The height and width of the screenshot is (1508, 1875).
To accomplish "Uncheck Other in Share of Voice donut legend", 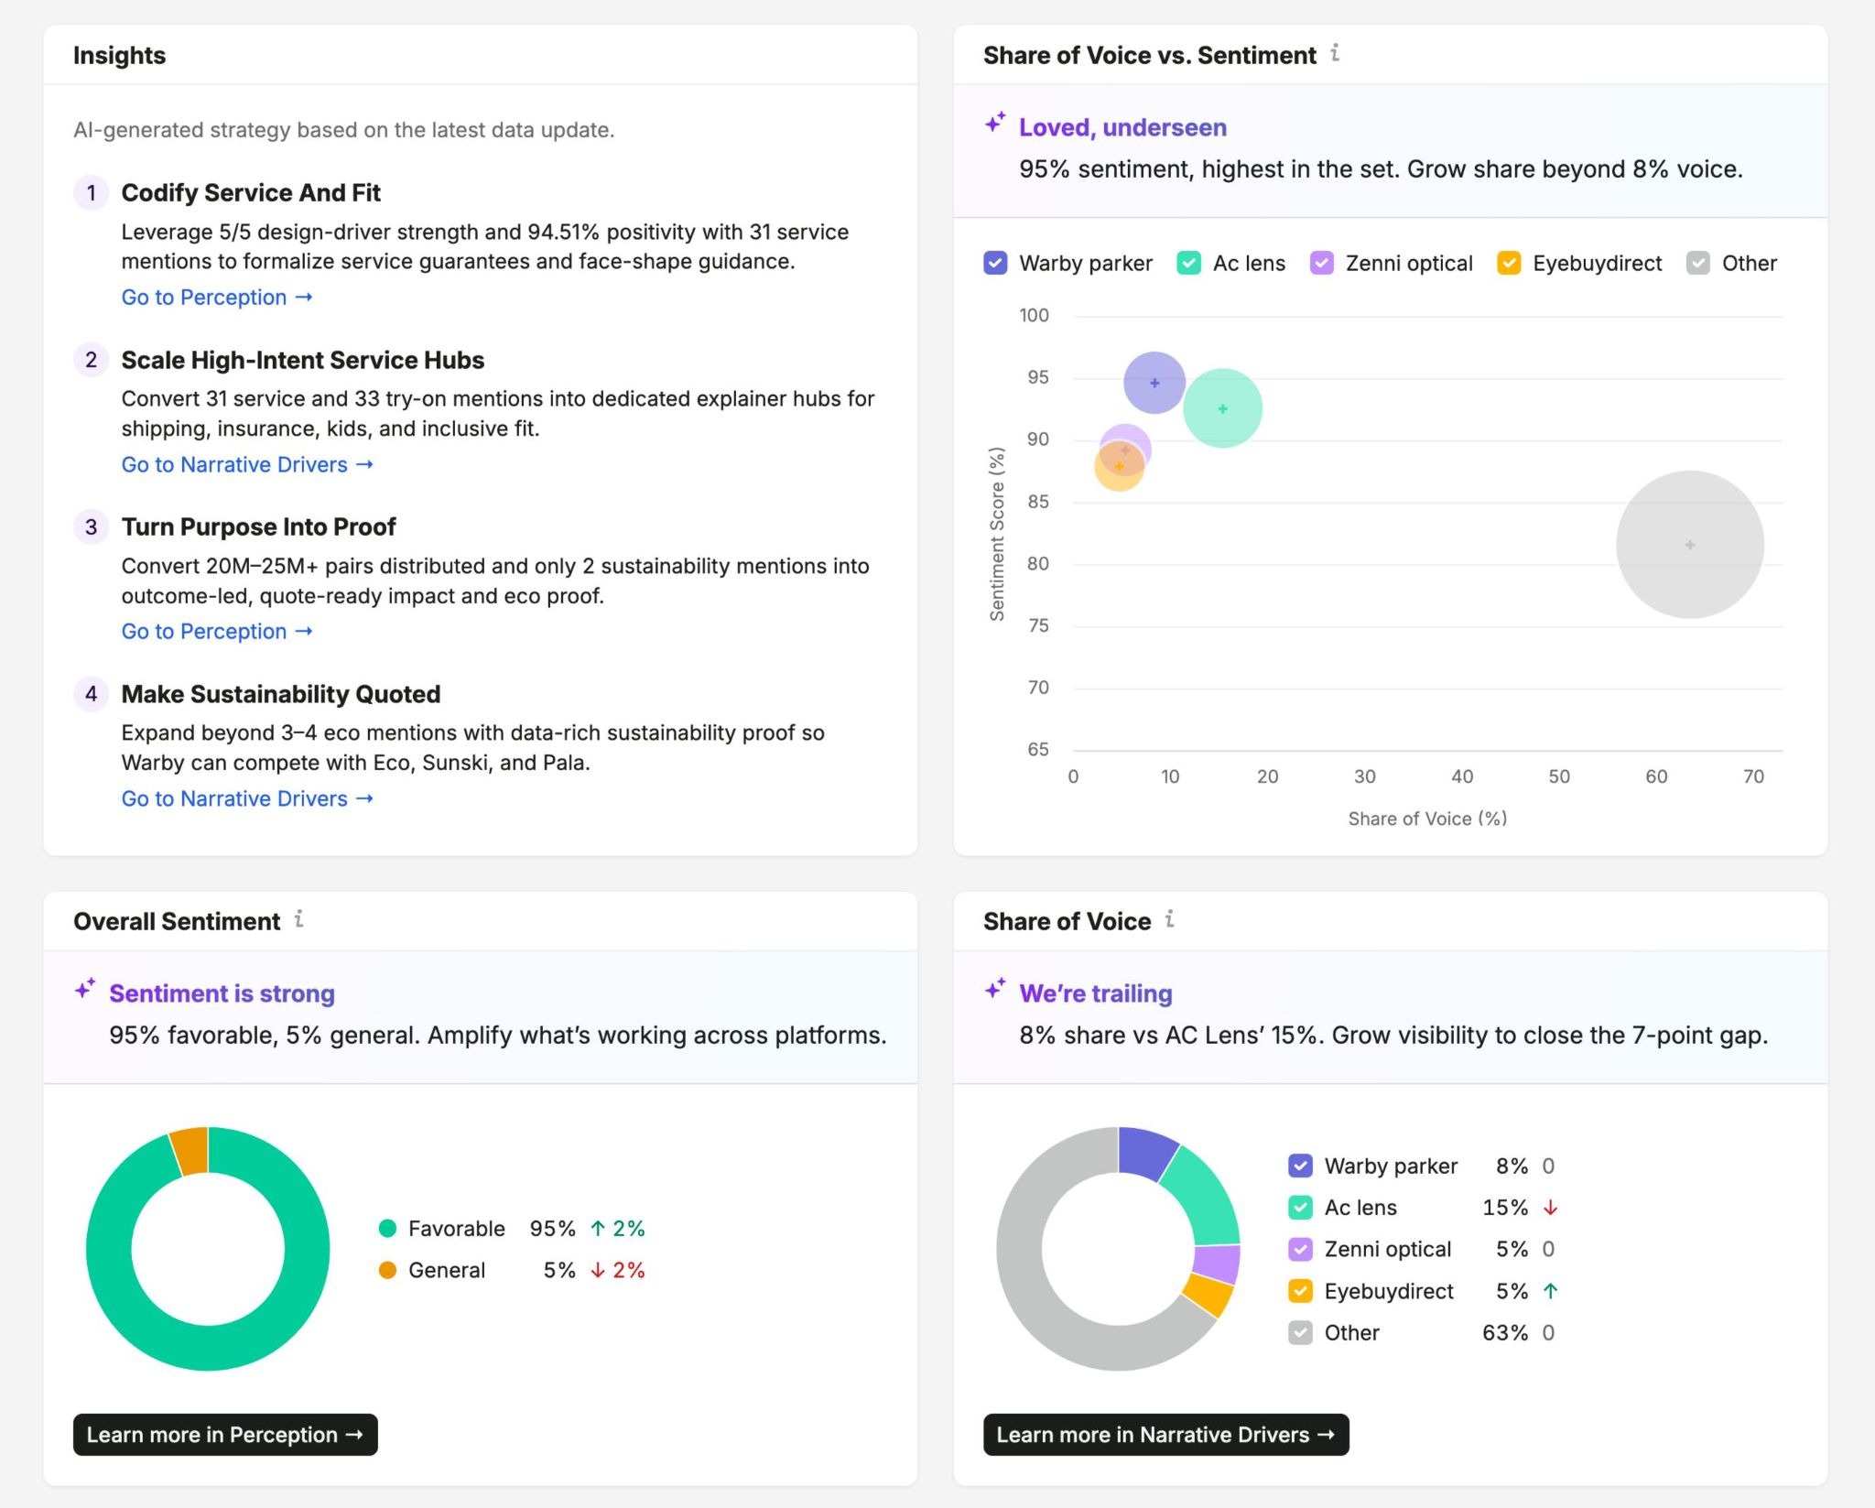I will 1300,1332.
